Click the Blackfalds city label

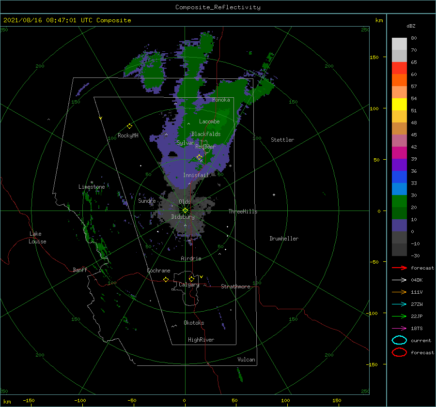point(206,134)
